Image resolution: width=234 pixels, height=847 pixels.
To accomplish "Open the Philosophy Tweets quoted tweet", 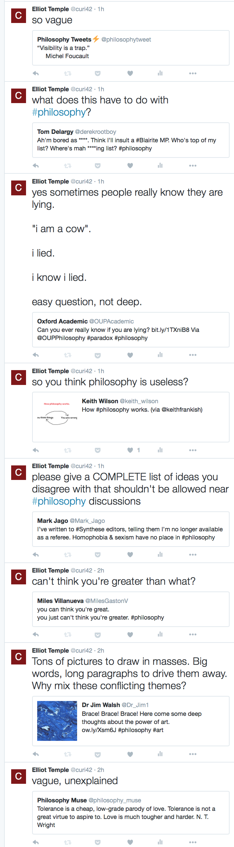I will [131, 48].
